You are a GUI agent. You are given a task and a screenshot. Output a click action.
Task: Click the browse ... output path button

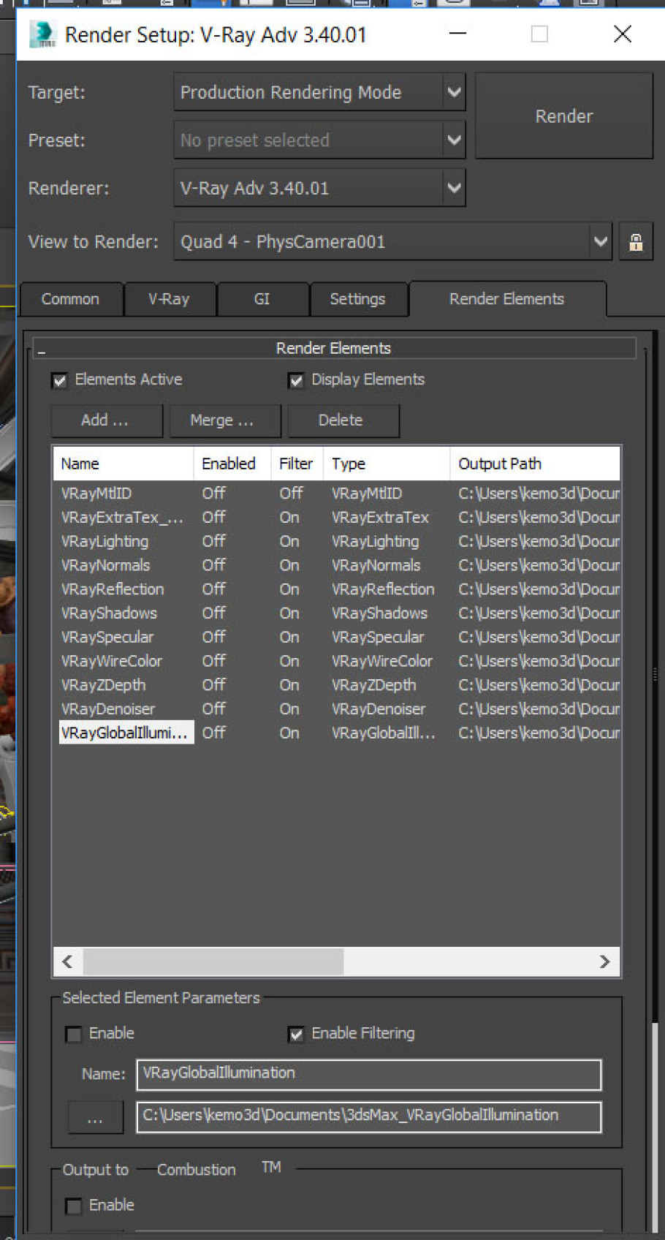[95, 1117]
